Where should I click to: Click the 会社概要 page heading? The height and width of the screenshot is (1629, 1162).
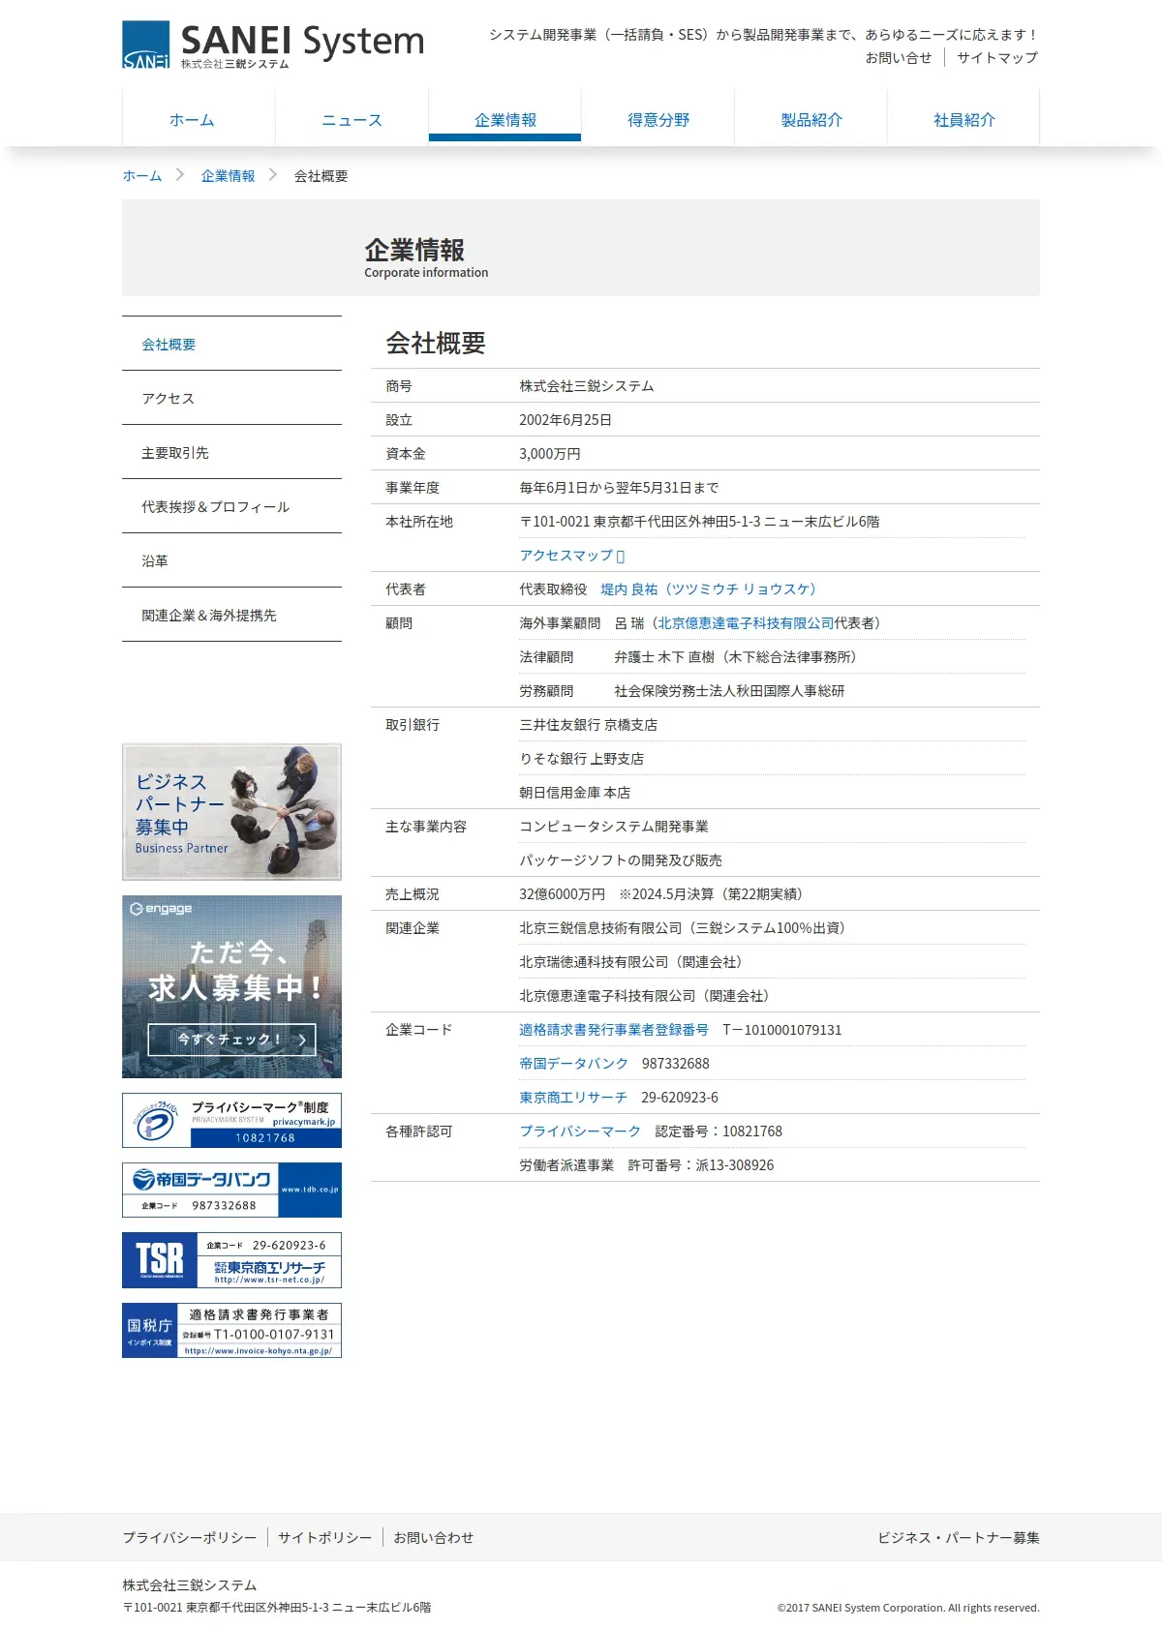pyautogui.click(x=436, y=343)
